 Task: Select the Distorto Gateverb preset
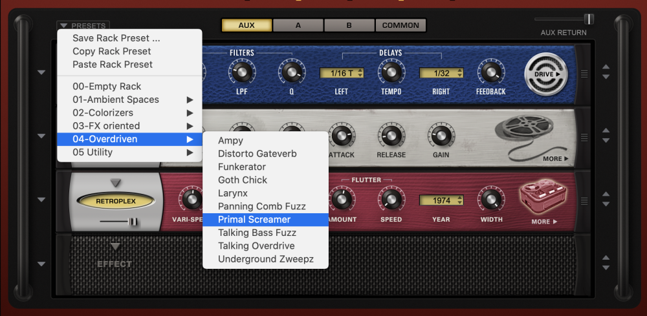265,154
